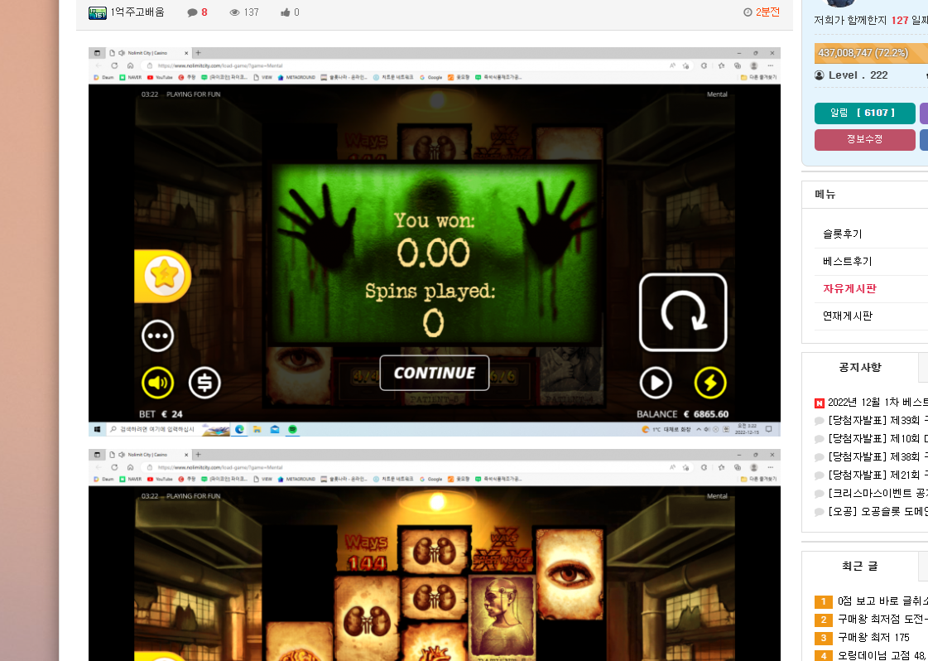This screenshot has height=661, width=928.
Task: Open 베스트후기 in the menu
Action: pos(847,261)
